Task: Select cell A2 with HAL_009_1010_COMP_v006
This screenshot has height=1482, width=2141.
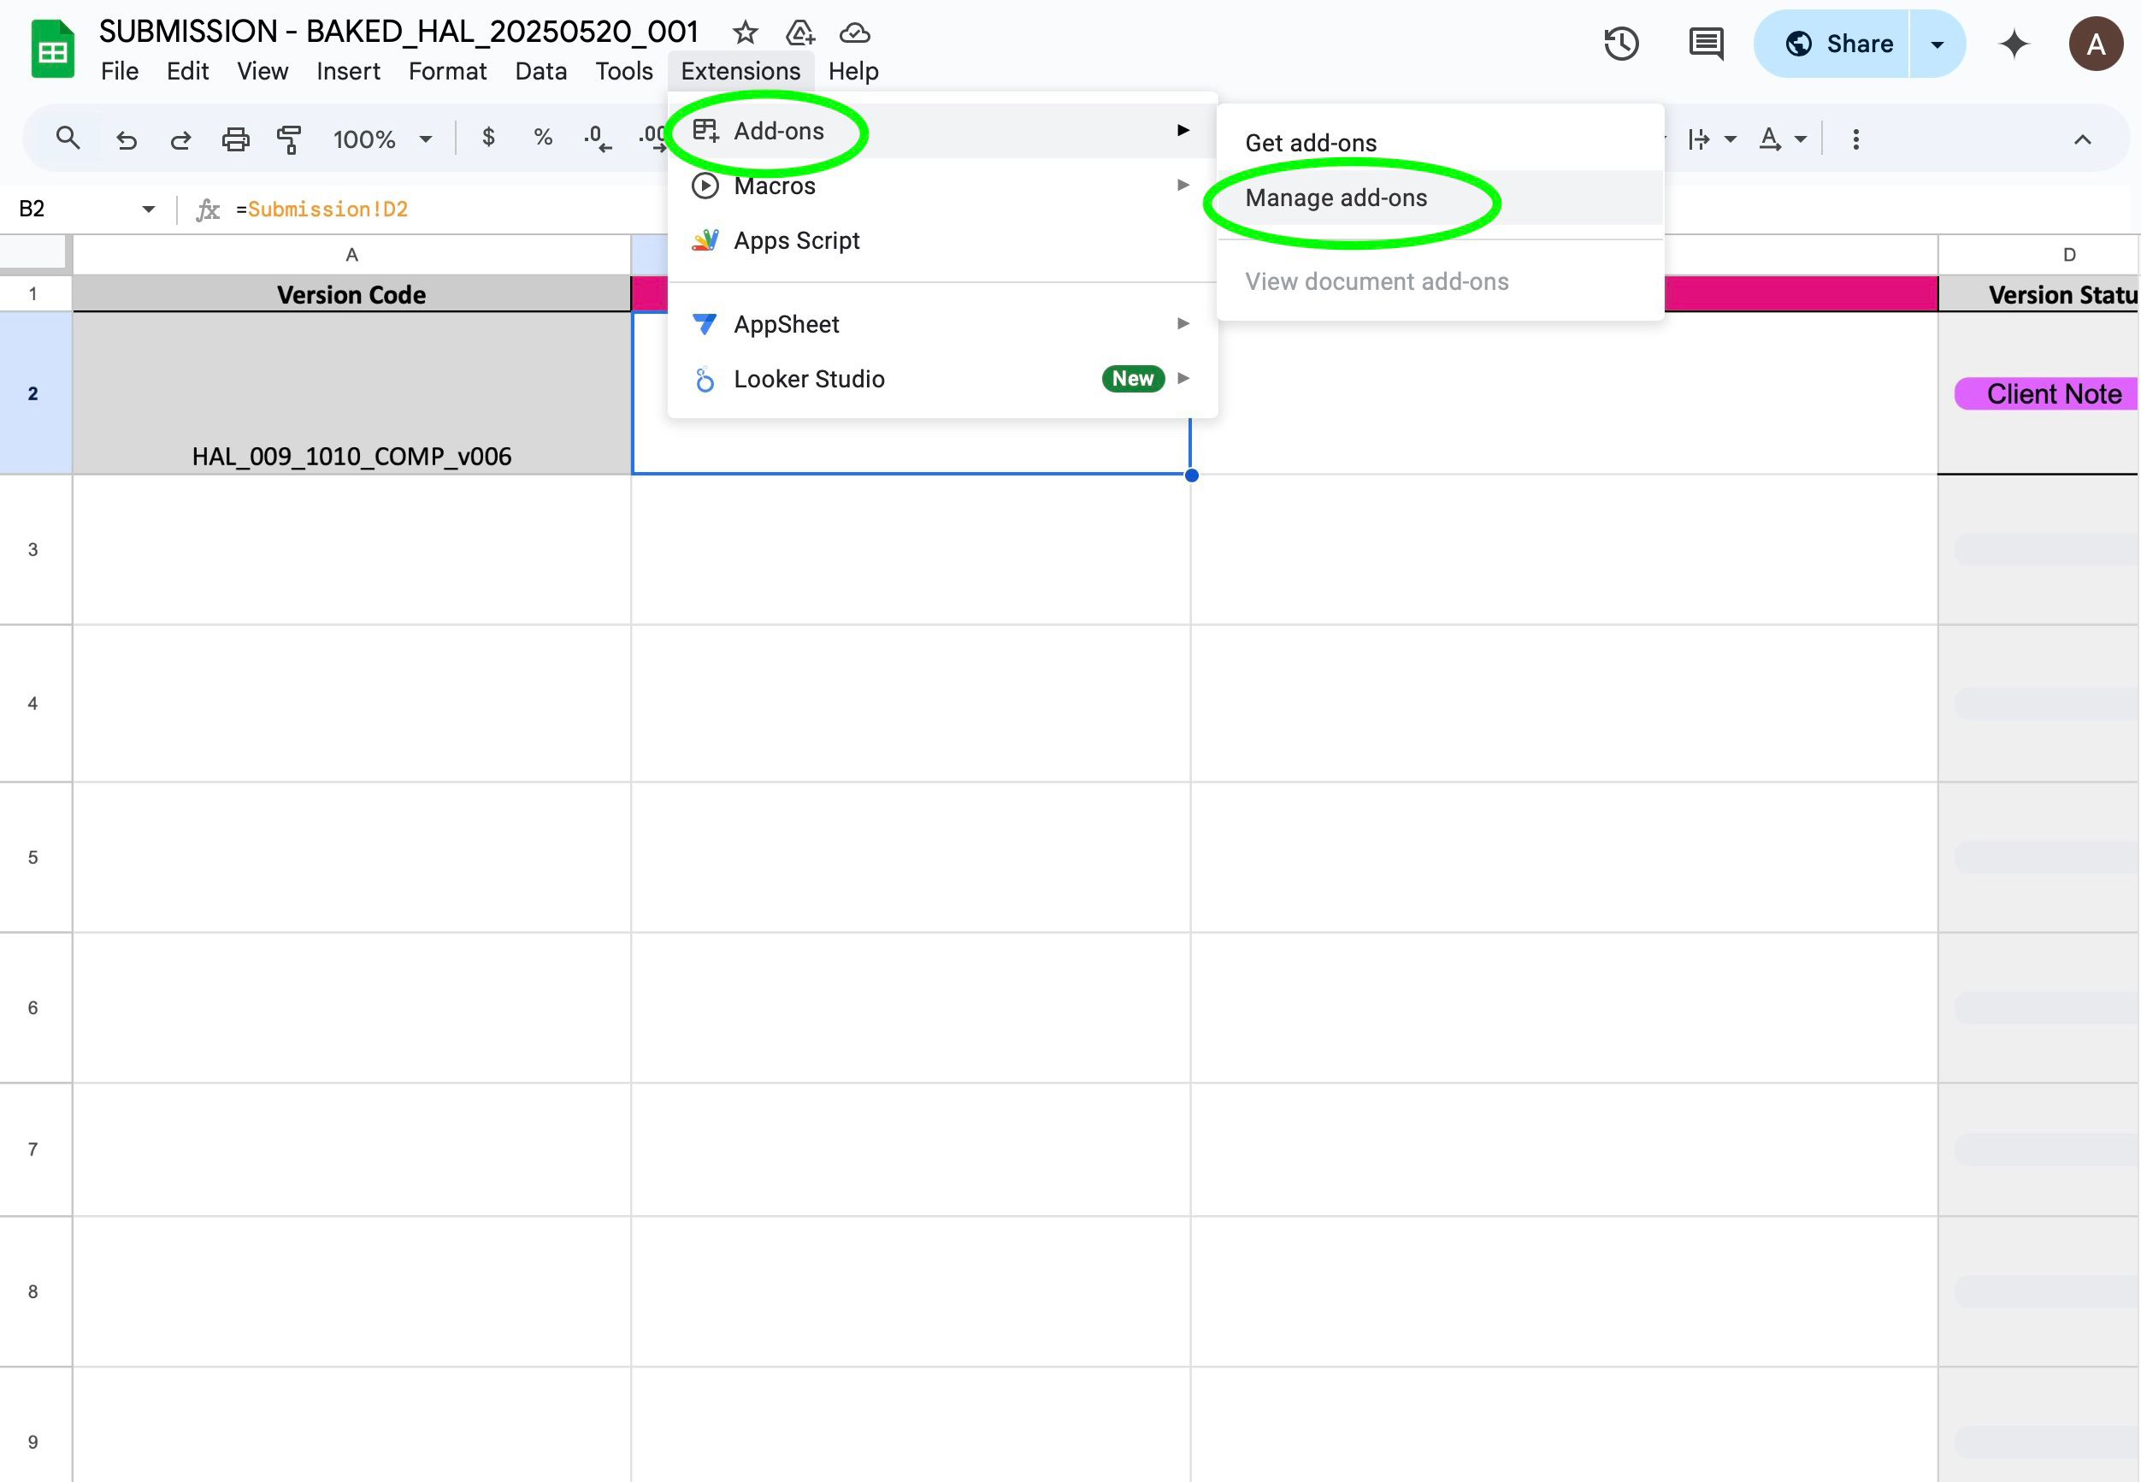Action: click(x=351, y=393)
